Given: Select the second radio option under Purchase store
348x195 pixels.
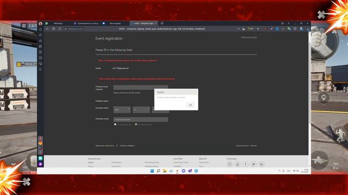Looking at the screenshot, I should [136, 125].
